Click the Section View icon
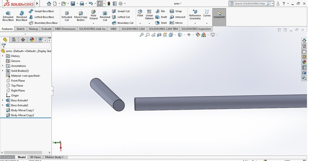Image resolution: width=309 pixels, height=161 pixels. point(159,35)
